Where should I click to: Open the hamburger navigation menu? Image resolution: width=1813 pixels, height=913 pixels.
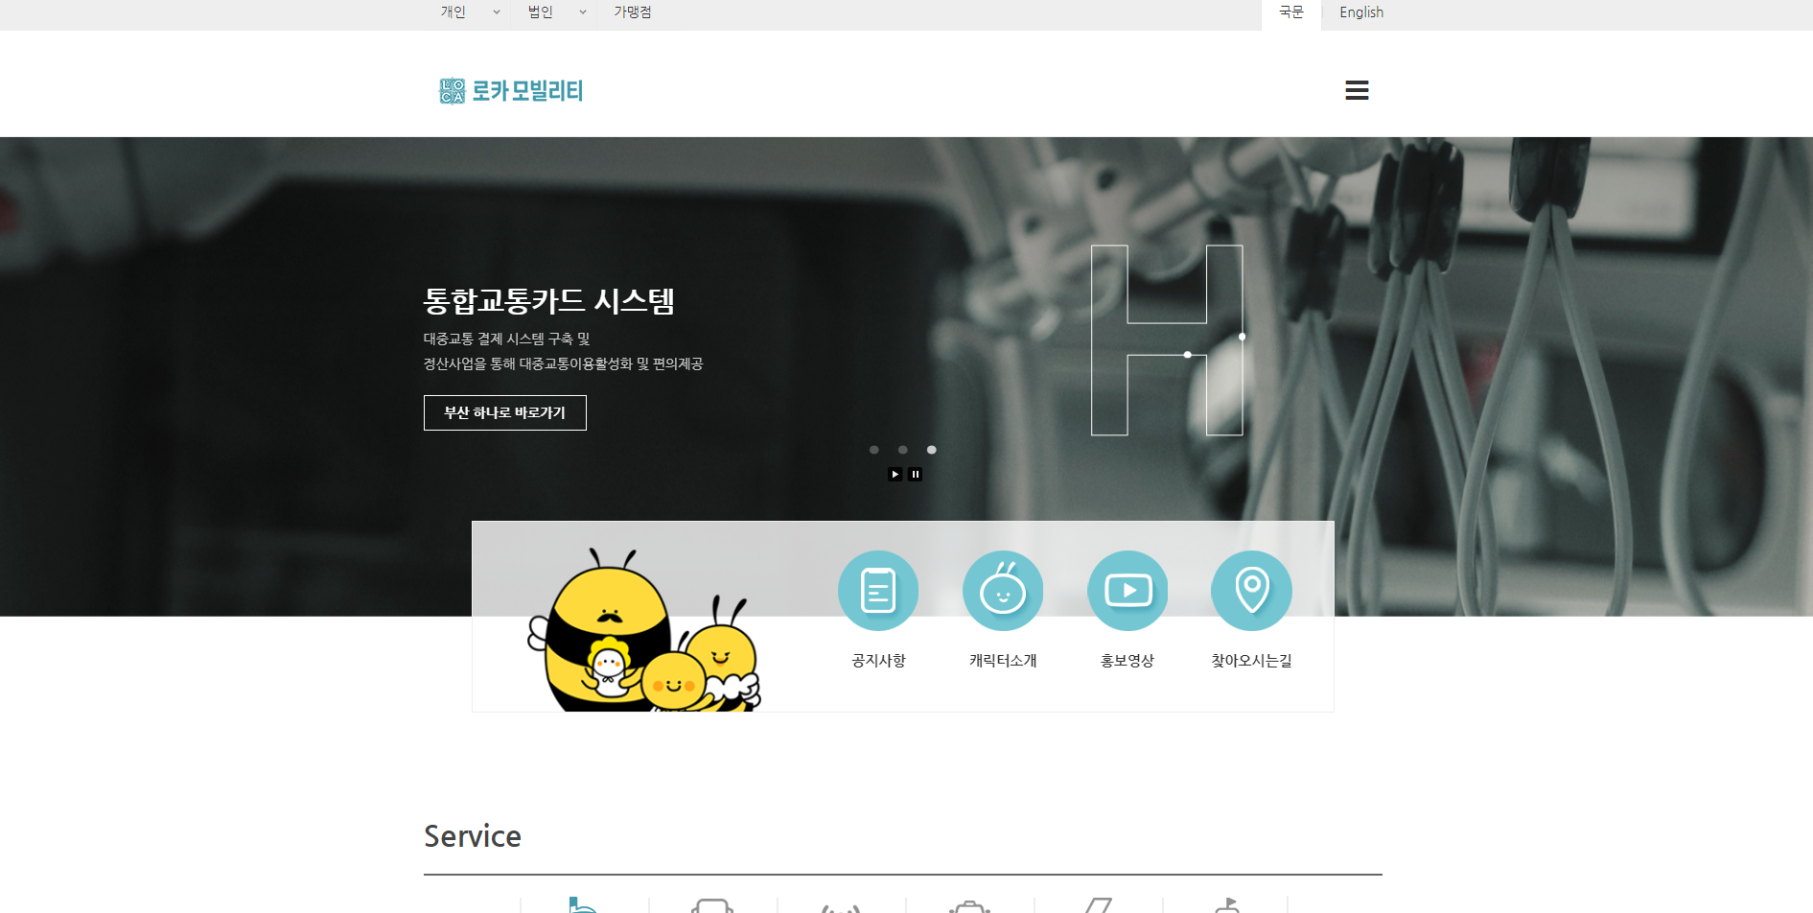(x=1356, y=90)
